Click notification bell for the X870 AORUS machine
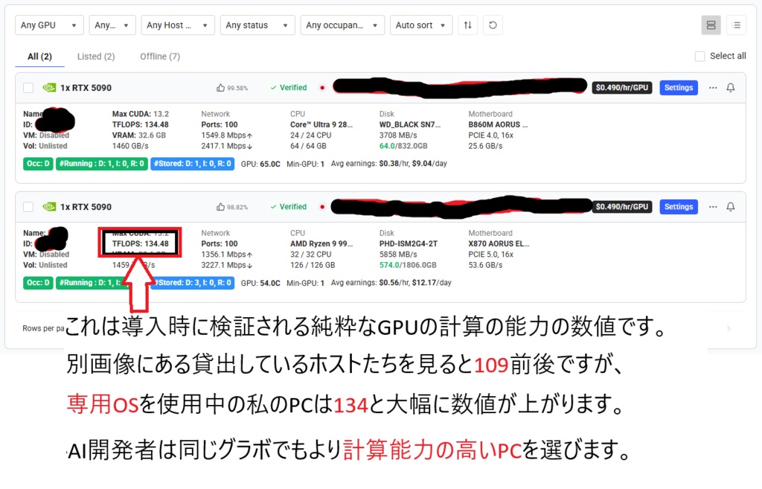This screenshot has width=762, height=489. coord(731,207)
